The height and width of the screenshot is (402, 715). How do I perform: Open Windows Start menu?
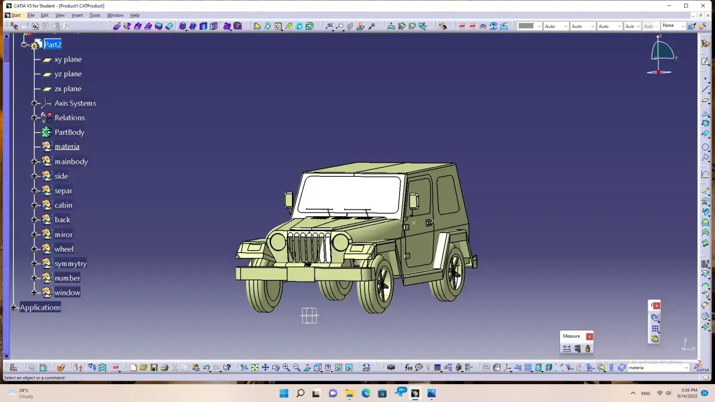[284, 393]
